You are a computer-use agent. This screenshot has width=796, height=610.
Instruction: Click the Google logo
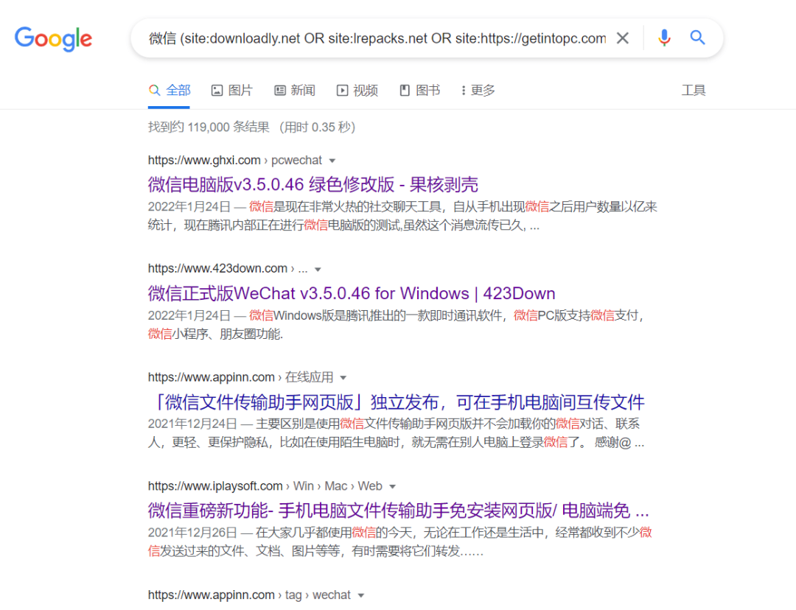[52, 40]
